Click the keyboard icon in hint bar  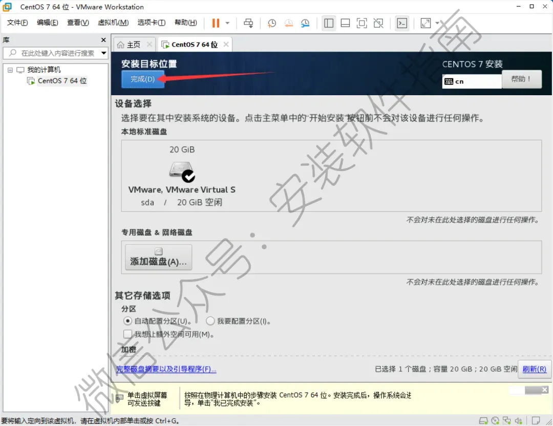coord(119,398)
